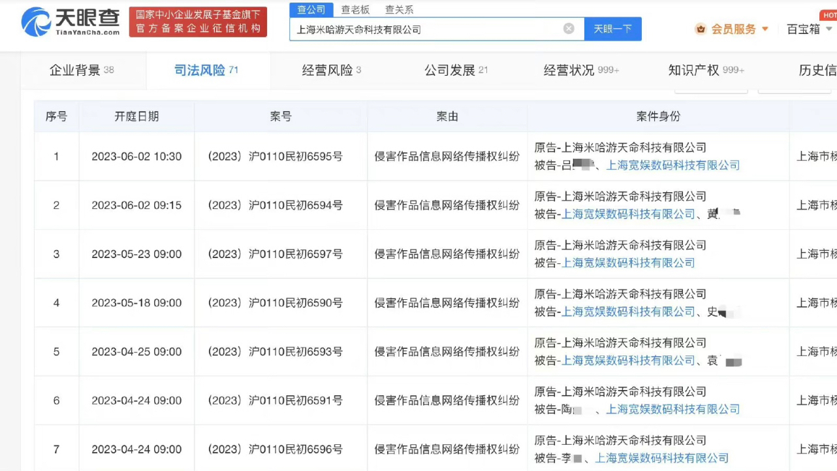The width and height of the screenshot is (837, 471).
Task: Switch to the 查关系 search tab
Action: click(399, 9)
